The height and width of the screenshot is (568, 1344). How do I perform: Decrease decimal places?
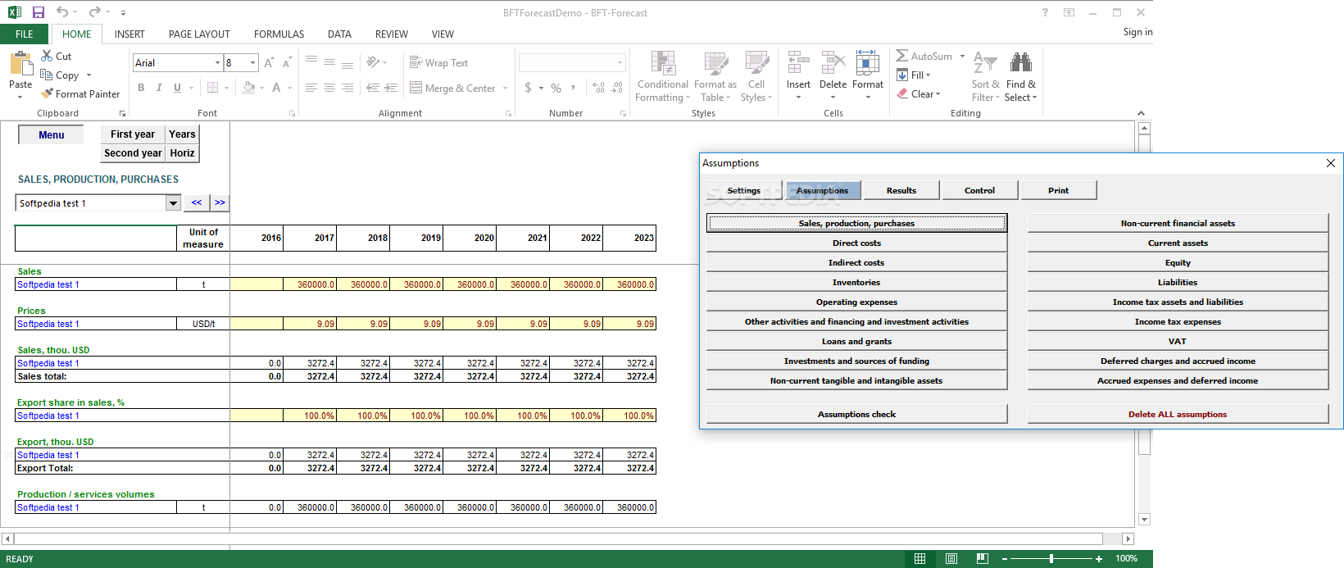coord(616,88)
